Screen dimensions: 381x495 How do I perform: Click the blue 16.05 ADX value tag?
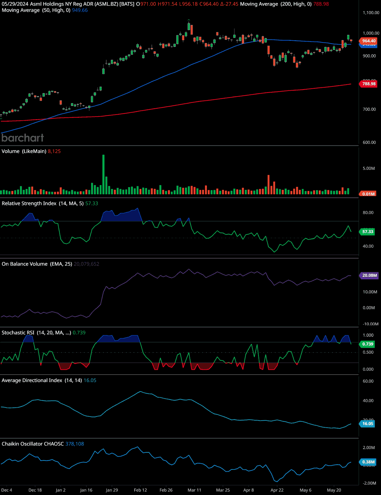pyautogui.click(x=368, y=423)
